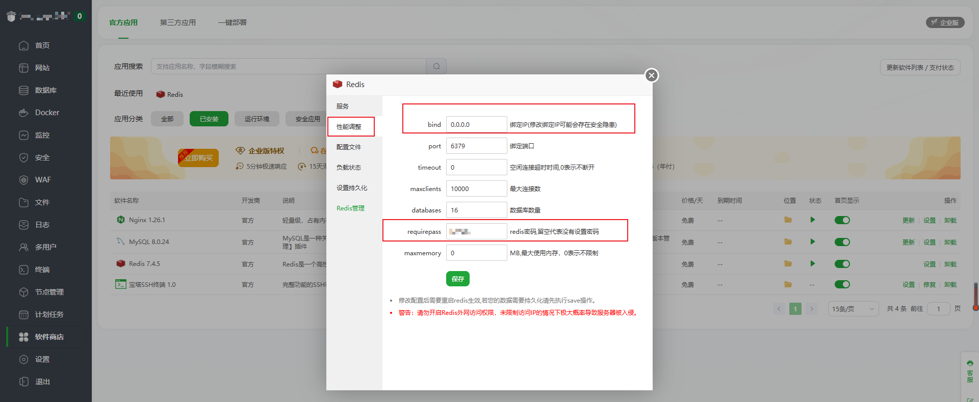This screenshot has height=402, width=979.
Task: Open the 15 per page dropdown
Action: click(x=853, y=309)
